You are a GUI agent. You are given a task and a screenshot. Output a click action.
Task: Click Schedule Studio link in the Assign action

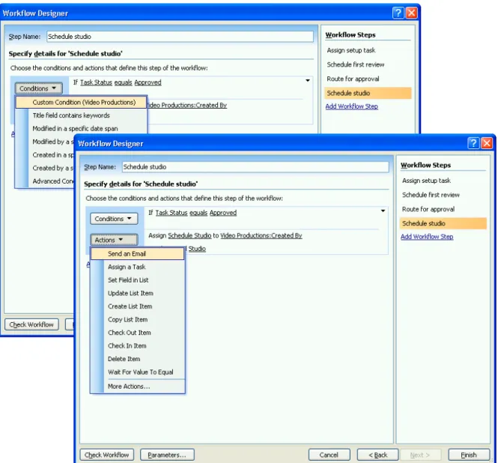(189, 235)
